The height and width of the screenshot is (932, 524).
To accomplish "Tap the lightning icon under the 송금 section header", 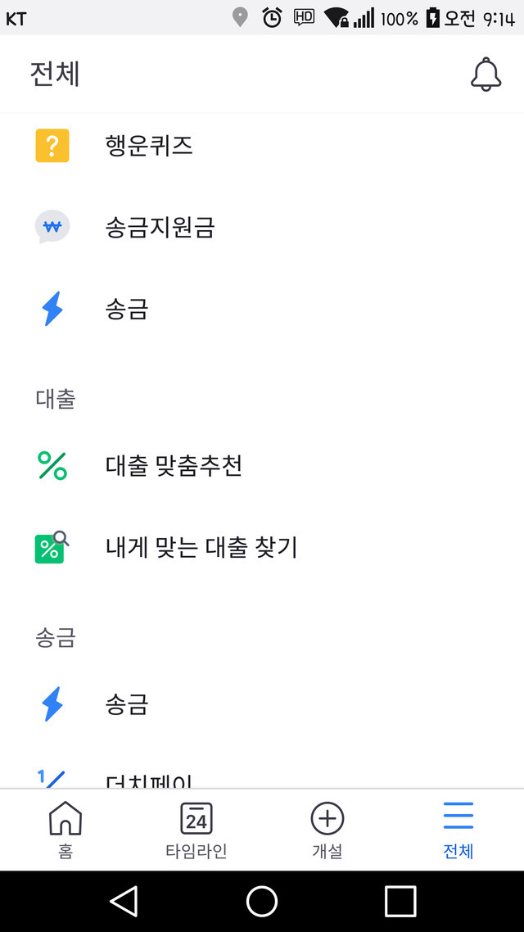I will pos(52,704).
